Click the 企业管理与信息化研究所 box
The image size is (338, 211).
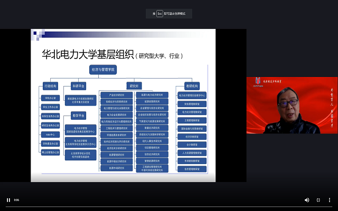pyautogui.click(x=152, y=108)
